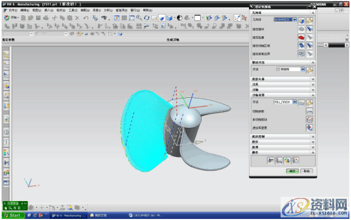Viewport: 351px width, 220px height.
Task: Click the wrench edit icon beside WORKPIECE
Action: tap(310, 20)
